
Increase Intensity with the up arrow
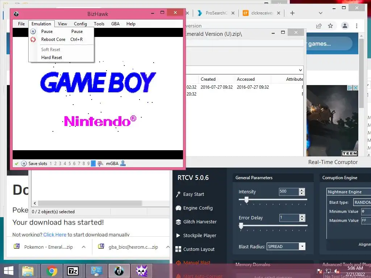pos(302,190)
